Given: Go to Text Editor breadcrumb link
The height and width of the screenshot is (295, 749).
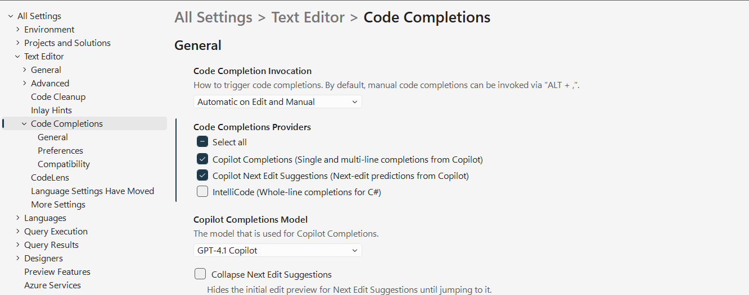Looking at the screenshot, I should 308,17.
